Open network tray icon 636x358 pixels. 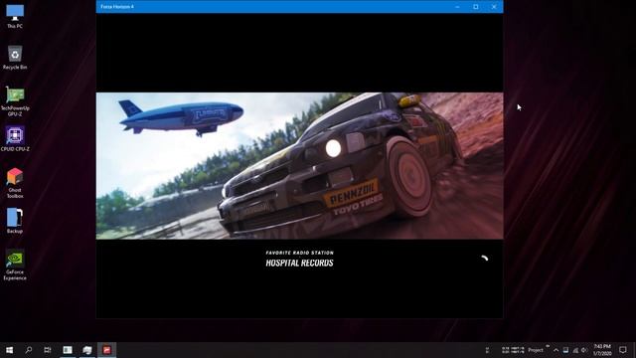point(575,350)
